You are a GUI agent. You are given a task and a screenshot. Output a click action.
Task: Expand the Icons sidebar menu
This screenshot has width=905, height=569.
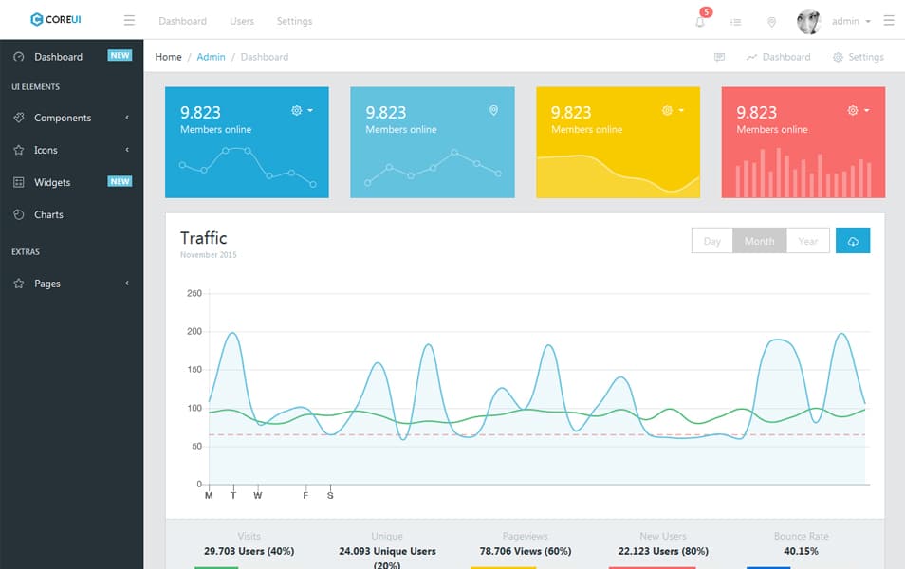click(45, 150)
